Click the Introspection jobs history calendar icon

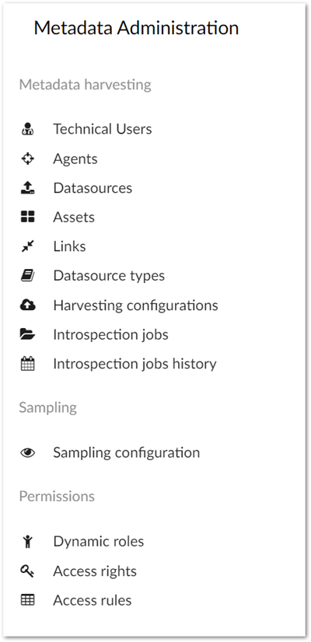27,364
